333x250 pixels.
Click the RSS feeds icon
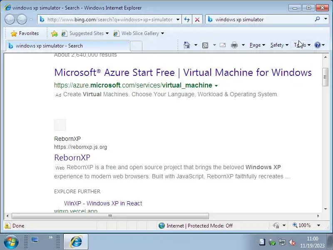click(205, 45)
